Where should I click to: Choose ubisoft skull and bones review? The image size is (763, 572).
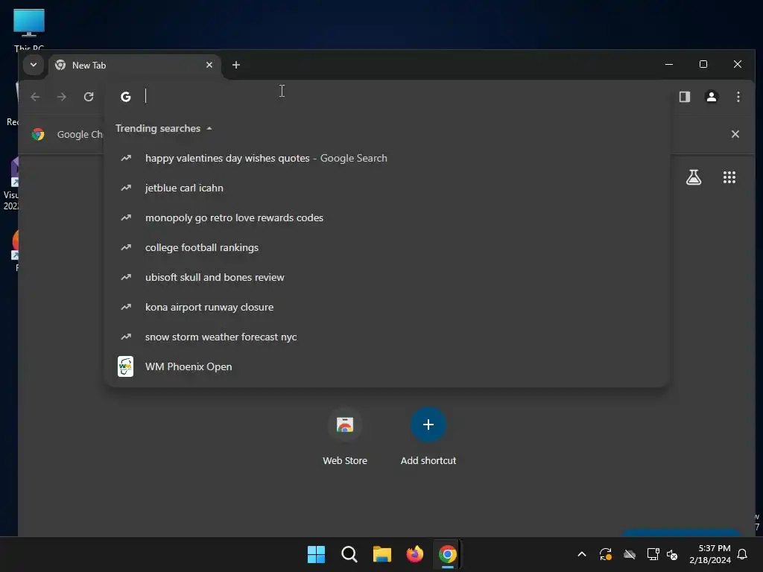coord(387,277)
